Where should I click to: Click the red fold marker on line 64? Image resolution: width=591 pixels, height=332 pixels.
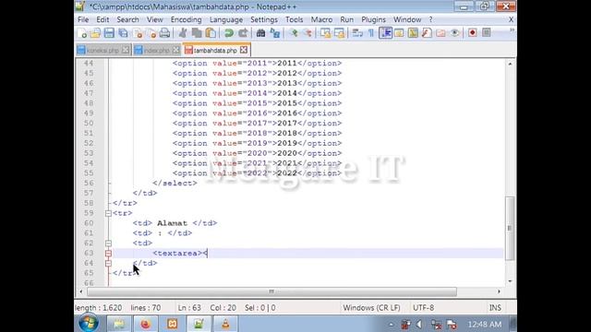[108, 263]
